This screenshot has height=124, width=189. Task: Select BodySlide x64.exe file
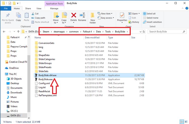[x=89, y=75]
